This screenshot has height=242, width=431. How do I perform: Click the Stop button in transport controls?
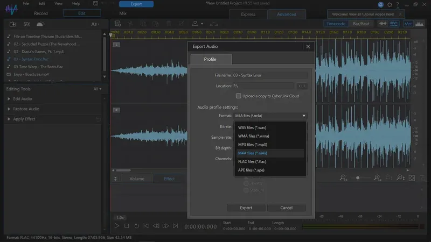click(x=127, y=226)
